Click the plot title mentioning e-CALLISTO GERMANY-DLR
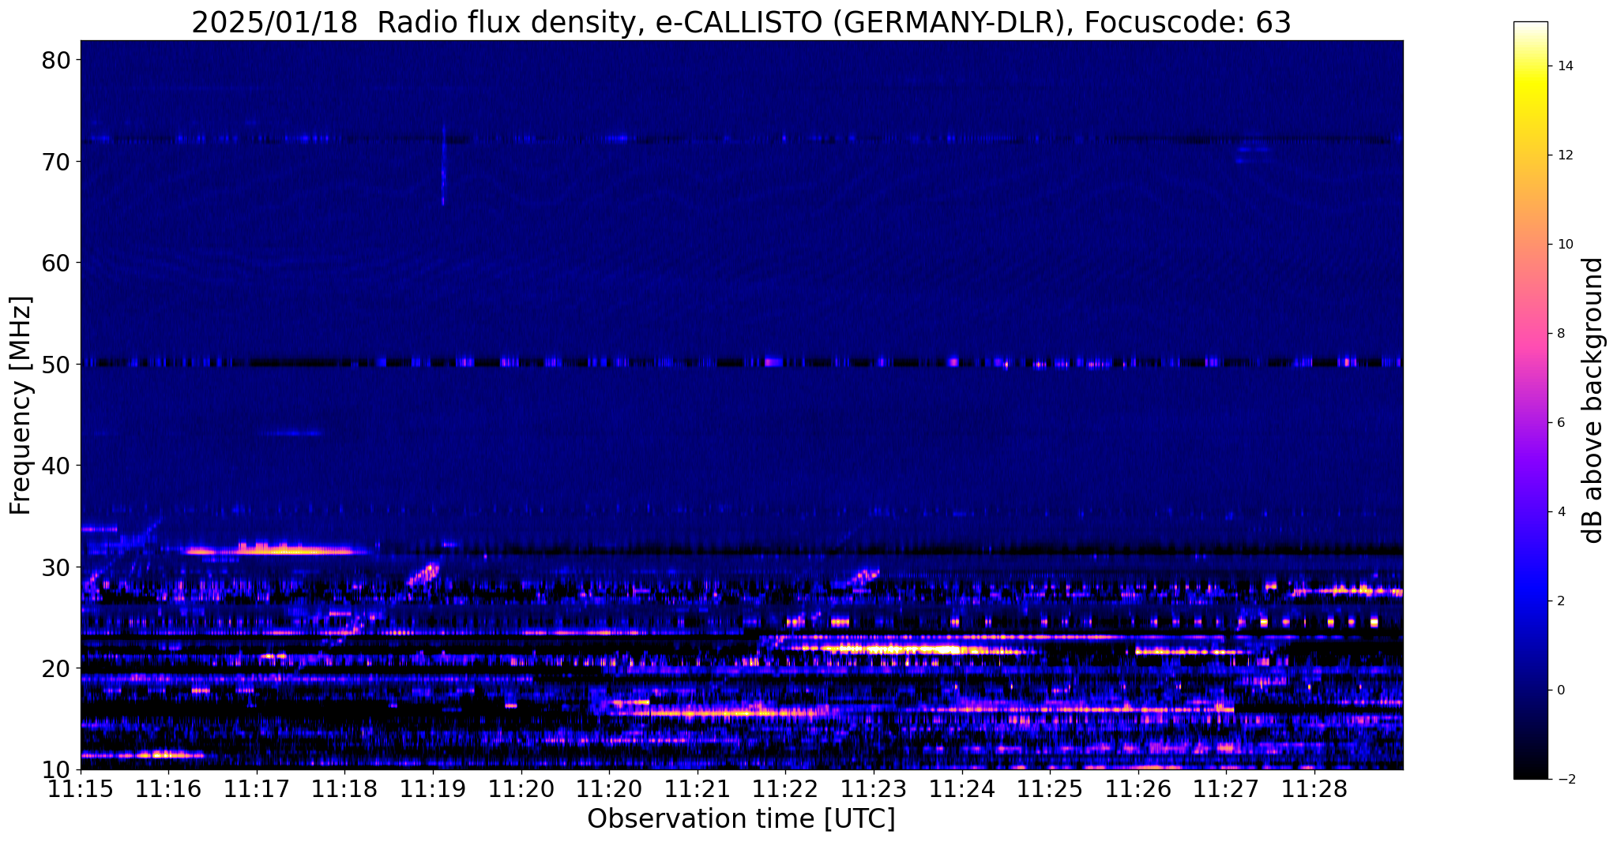 (x=741, y=22)
